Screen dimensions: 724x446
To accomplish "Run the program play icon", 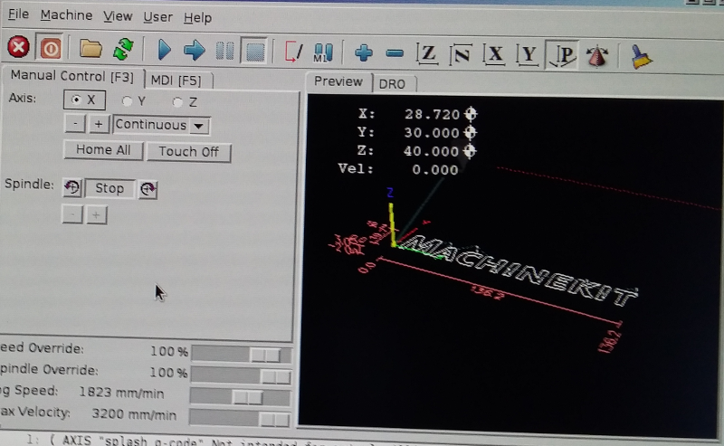I will pos(164,50).
